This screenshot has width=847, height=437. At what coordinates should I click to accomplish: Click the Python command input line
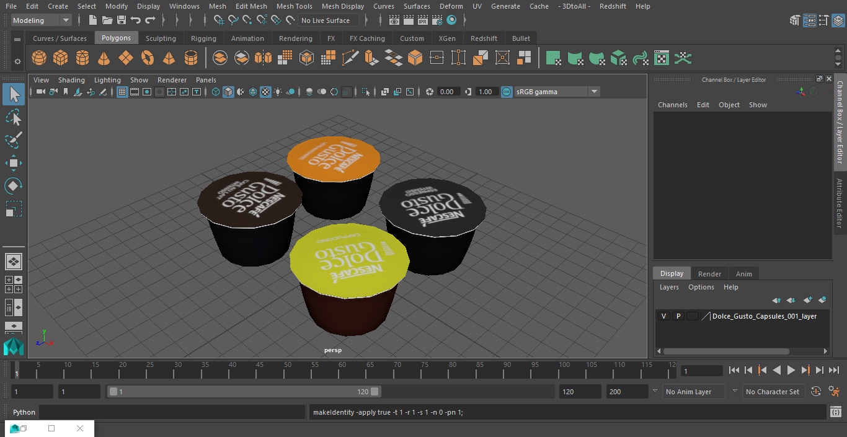[172, 412]
